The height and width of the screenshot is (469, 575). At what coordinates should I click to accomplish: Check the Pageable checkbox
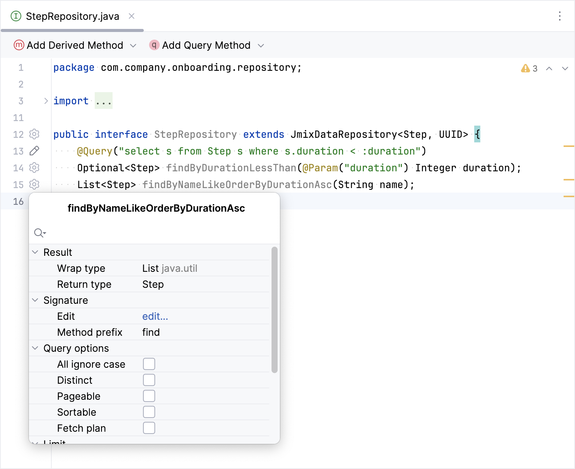(149, 396)
